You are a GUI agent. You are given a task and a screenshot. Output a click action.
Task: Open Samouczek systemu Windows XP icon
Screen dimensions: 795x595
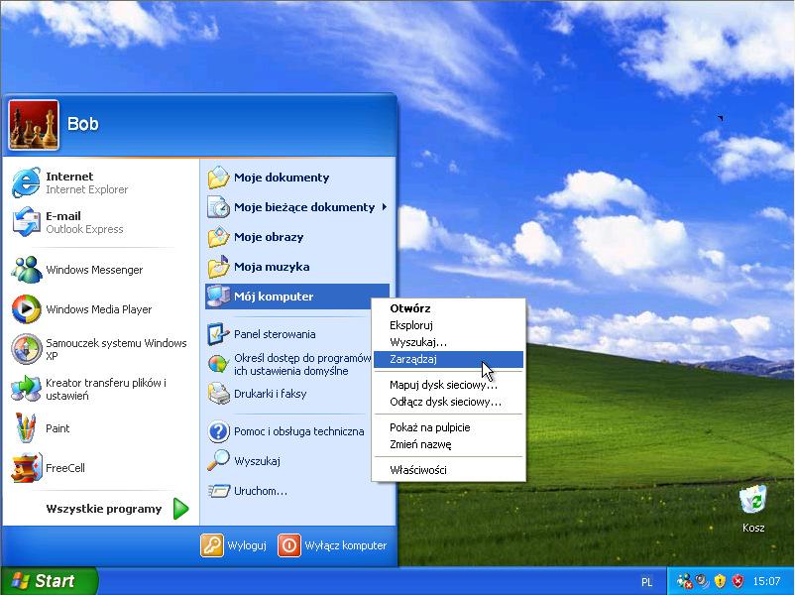[27, 349]
